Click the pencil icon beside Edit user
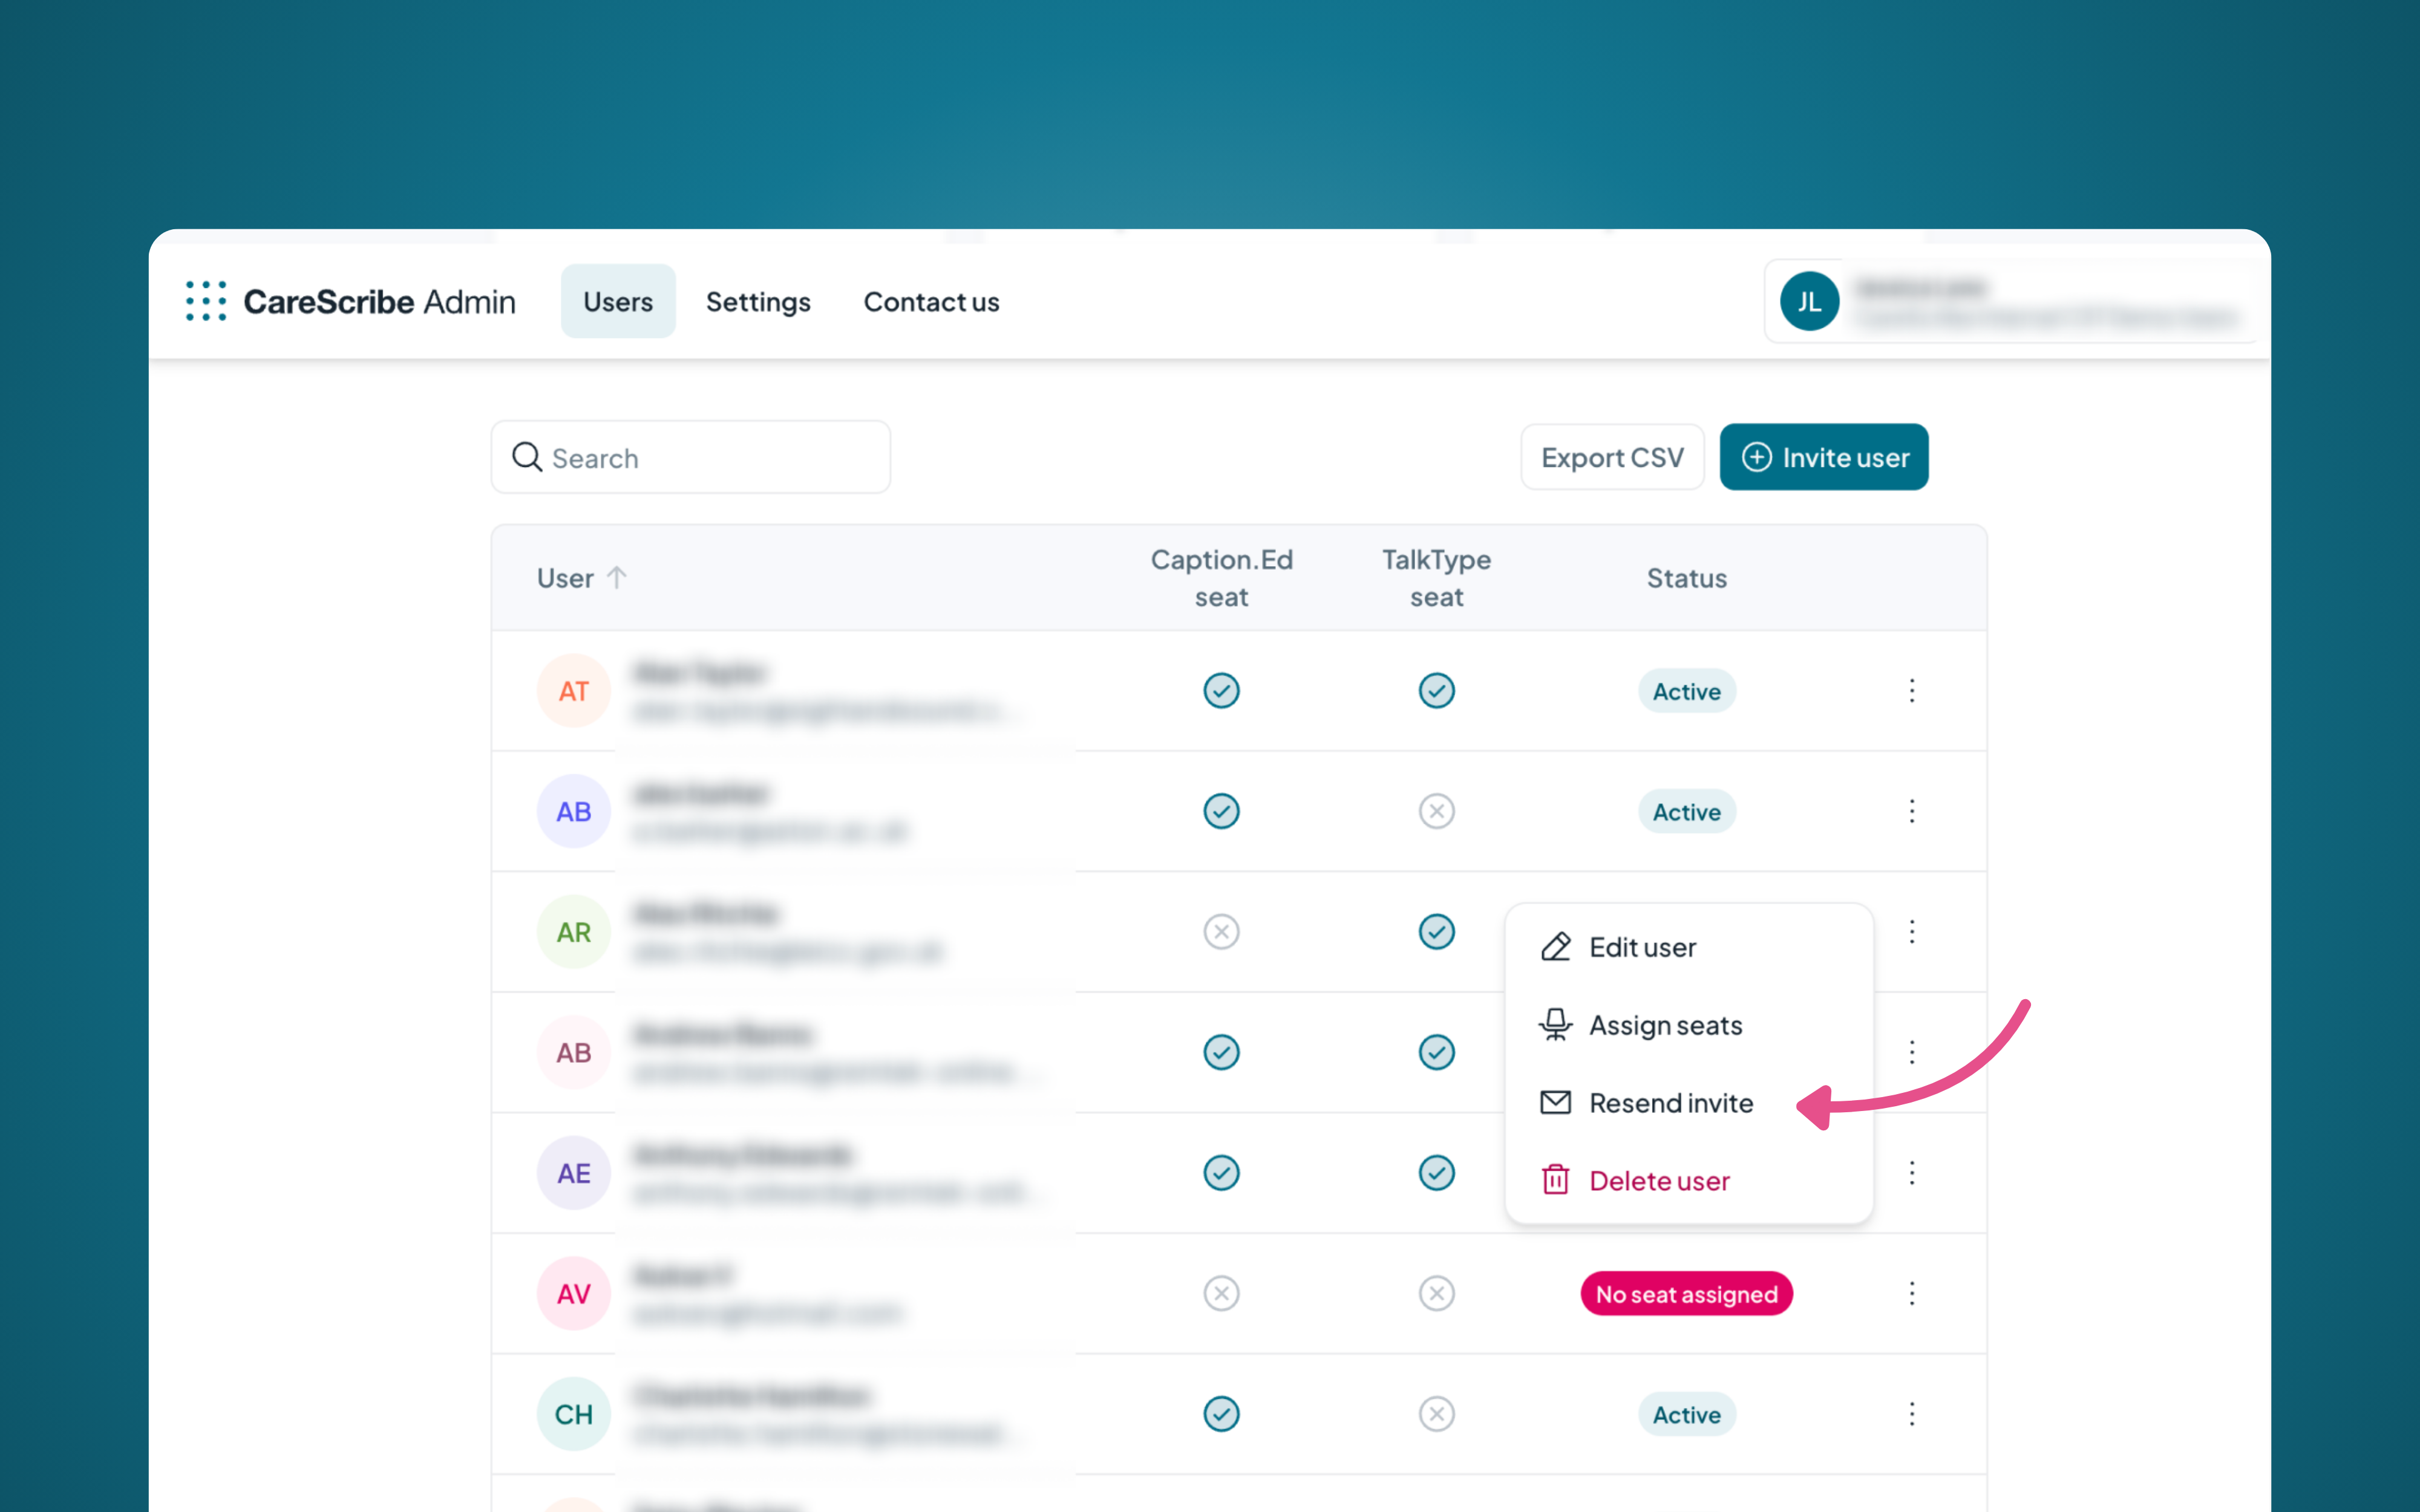 1555,947
